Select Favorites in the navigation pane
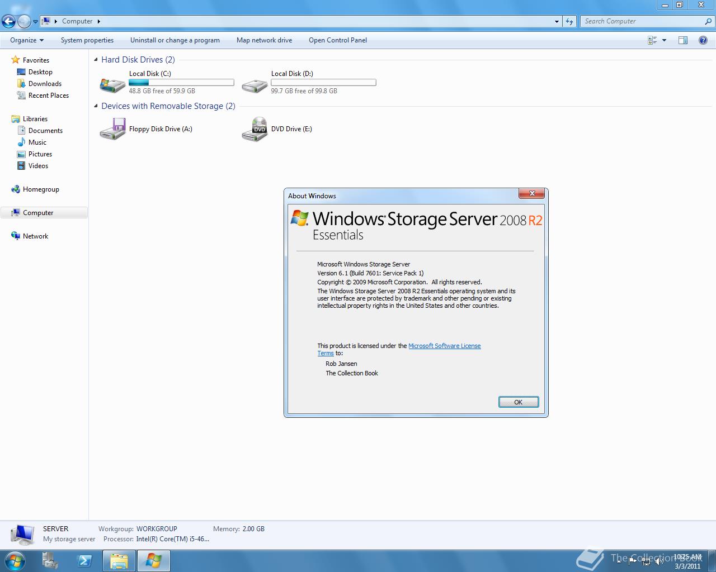The height and width of the screenshot is (572, 716). [x=36, y=60]
